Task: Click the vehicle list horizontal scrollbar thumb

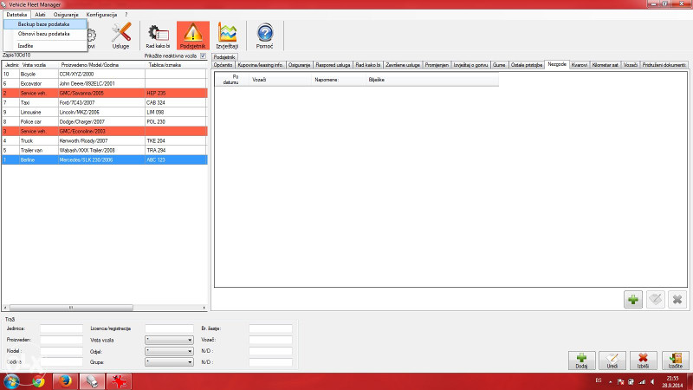Action: click(71, 308)
